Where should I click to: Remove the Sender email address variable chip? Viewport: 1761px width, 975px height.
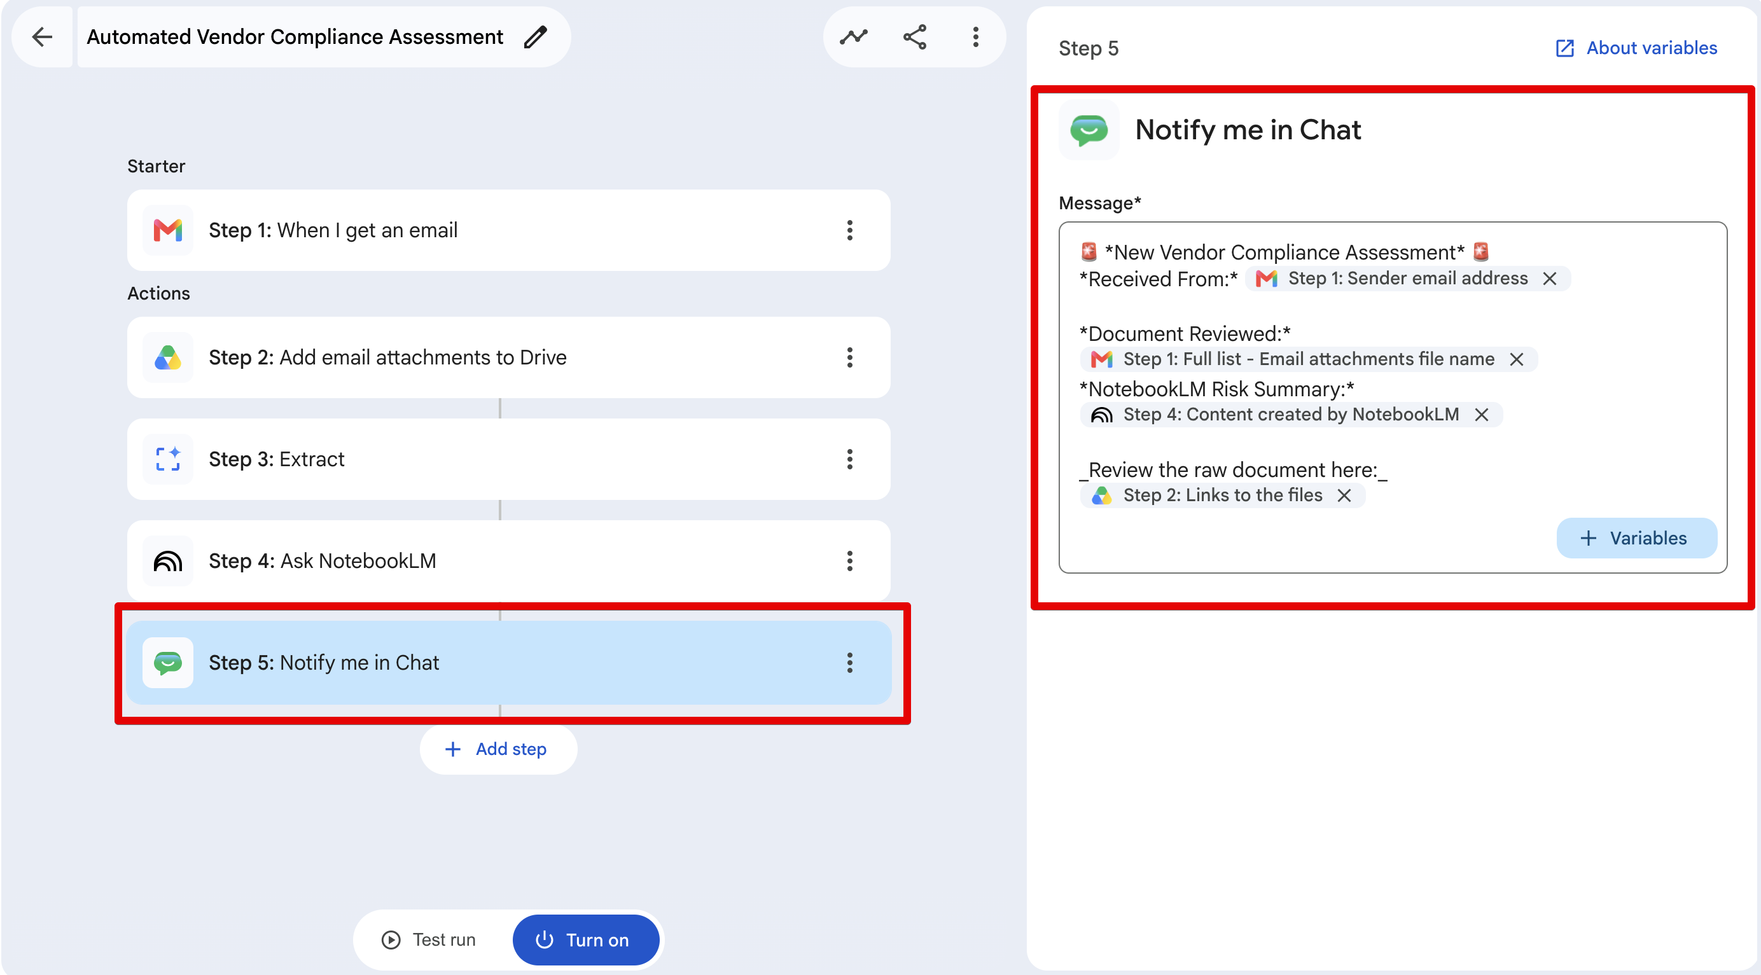(x=1550, y=279)
